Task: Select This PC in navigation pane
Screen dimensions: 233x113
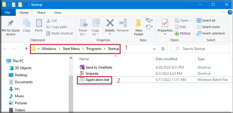Action: coord(15,61)
